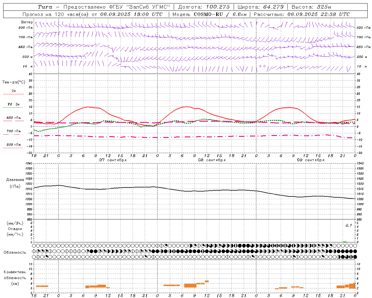Viewport: 372px width, 298px height.
Task: Click the "Осадки" precipitation label
Action: [x=15, y=229]
